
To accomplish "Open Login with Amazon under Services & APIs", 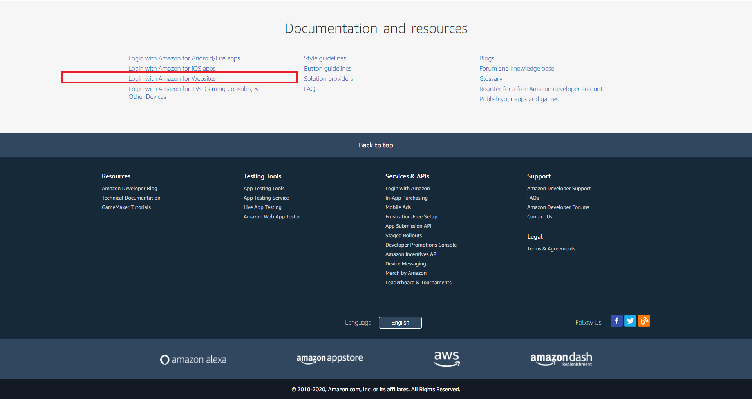I will click(x=408, y=188).
